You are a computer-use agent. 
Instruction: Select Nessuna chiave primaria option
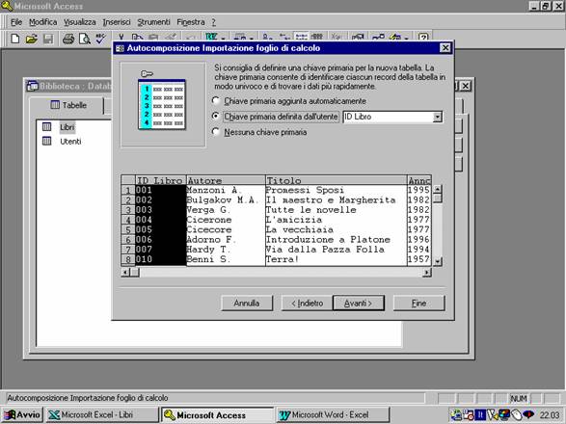point(215,132)
